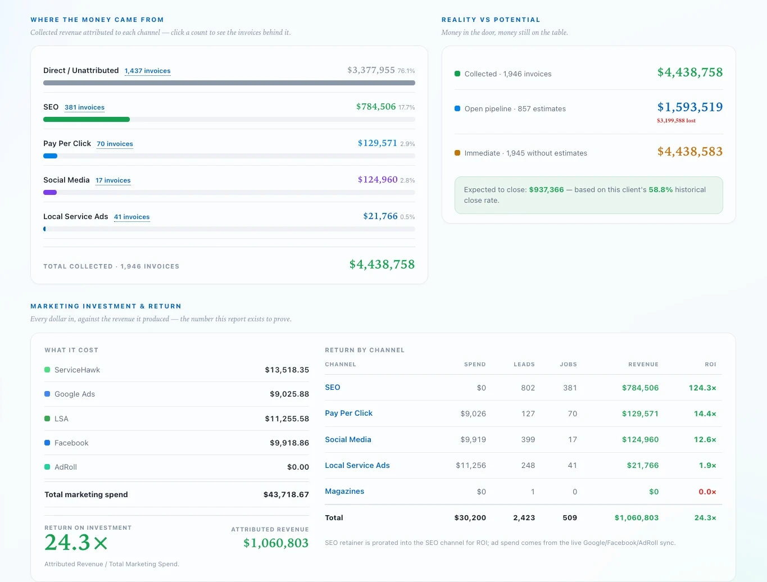767x582 pixels.
Task: Click the green SEO revenue progress bar
Action: [x=87, y=119]
